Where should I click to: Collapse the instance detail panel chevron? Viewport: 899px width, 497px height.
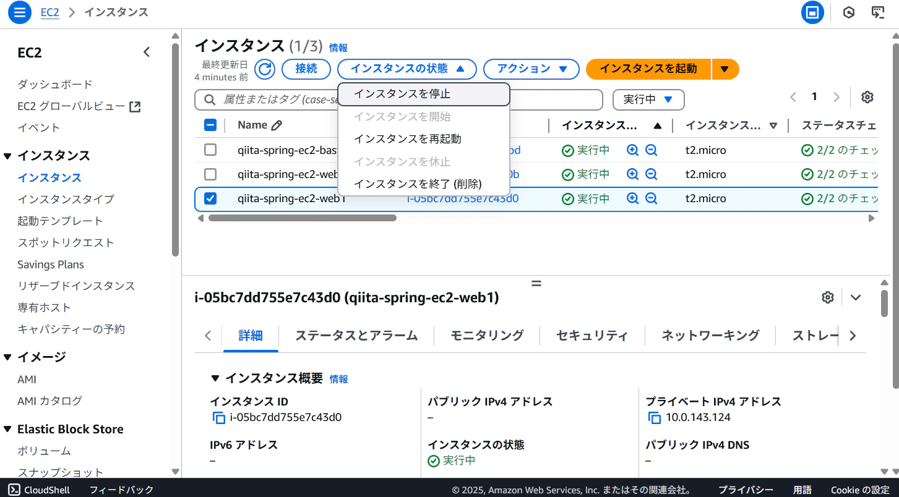[856, 297]
